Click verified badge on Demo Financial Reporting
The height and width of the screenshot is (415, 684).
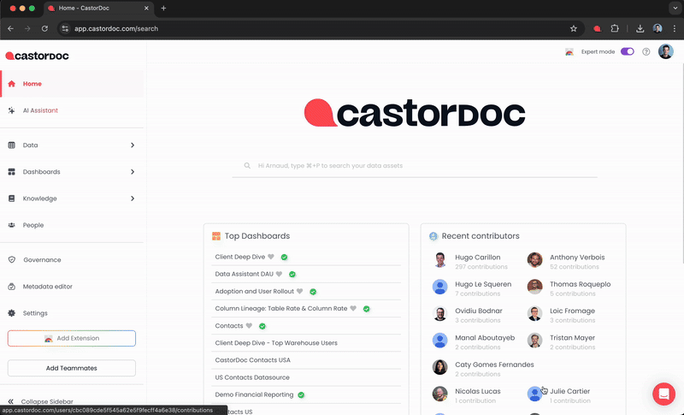(x=301, y=395)
